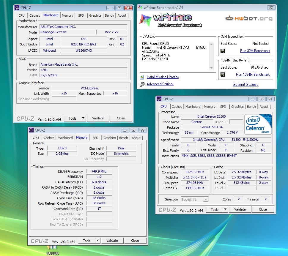Open the Advanced Settings link
Screen dimensions: 288x256
[160, 84]
